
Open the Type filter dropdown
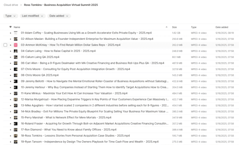click(x=10, y=16)
